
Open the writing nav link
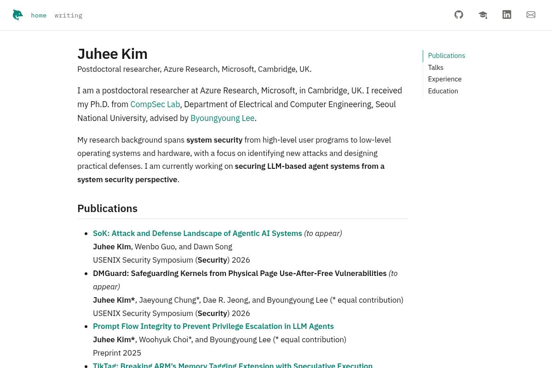point(69,15)
